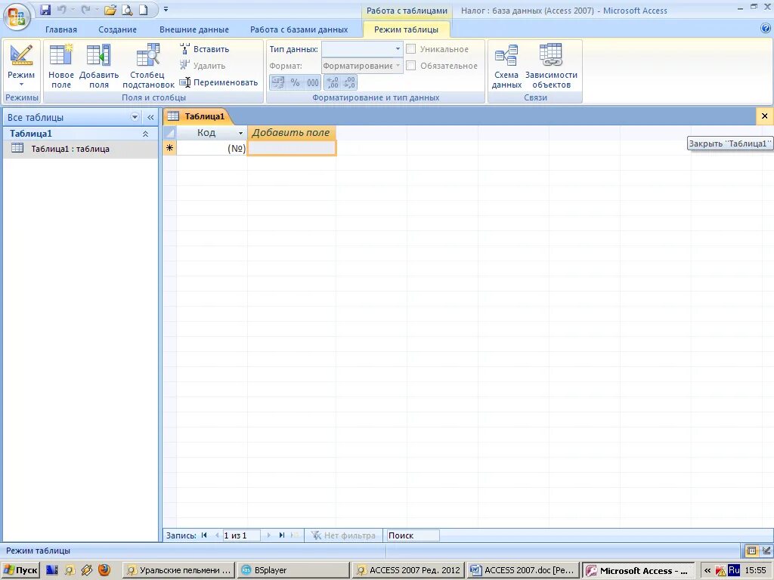The width and height of the screenshot is (774, 580).
Task: Increase decimal places icon
Action: point(333,82)
